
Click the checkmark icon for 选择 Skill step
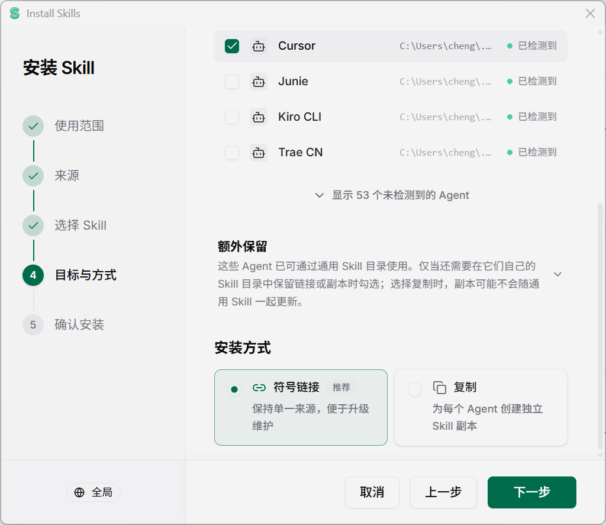pyautogui.click(x=33, y=226)
